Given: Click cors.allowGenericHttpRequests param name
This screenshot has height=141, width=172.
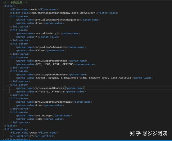Looking at the screenshot, I should click(x=57, y=20).
